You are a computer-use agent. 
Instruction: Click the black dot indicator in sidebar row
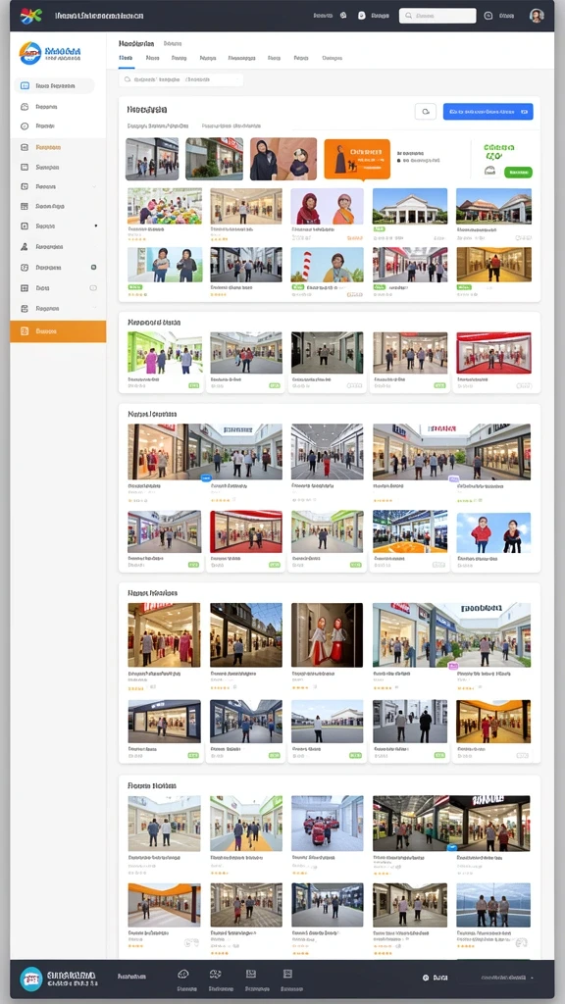(x=96, y=226)
